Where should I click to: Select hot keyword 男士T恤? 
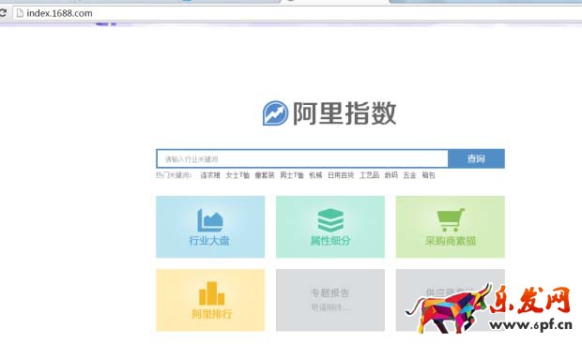(292, 175)
